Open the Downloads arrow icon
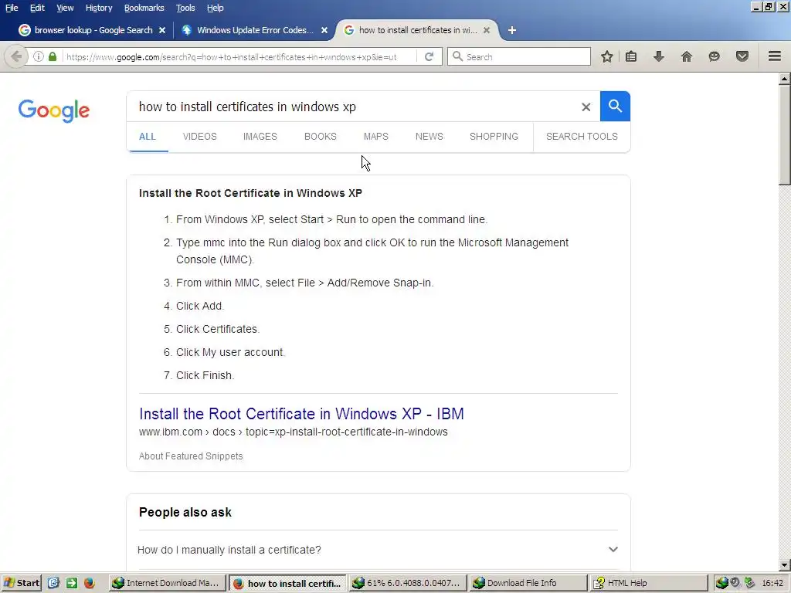This screenshot has height=593, width=791. tap(658, 56)
